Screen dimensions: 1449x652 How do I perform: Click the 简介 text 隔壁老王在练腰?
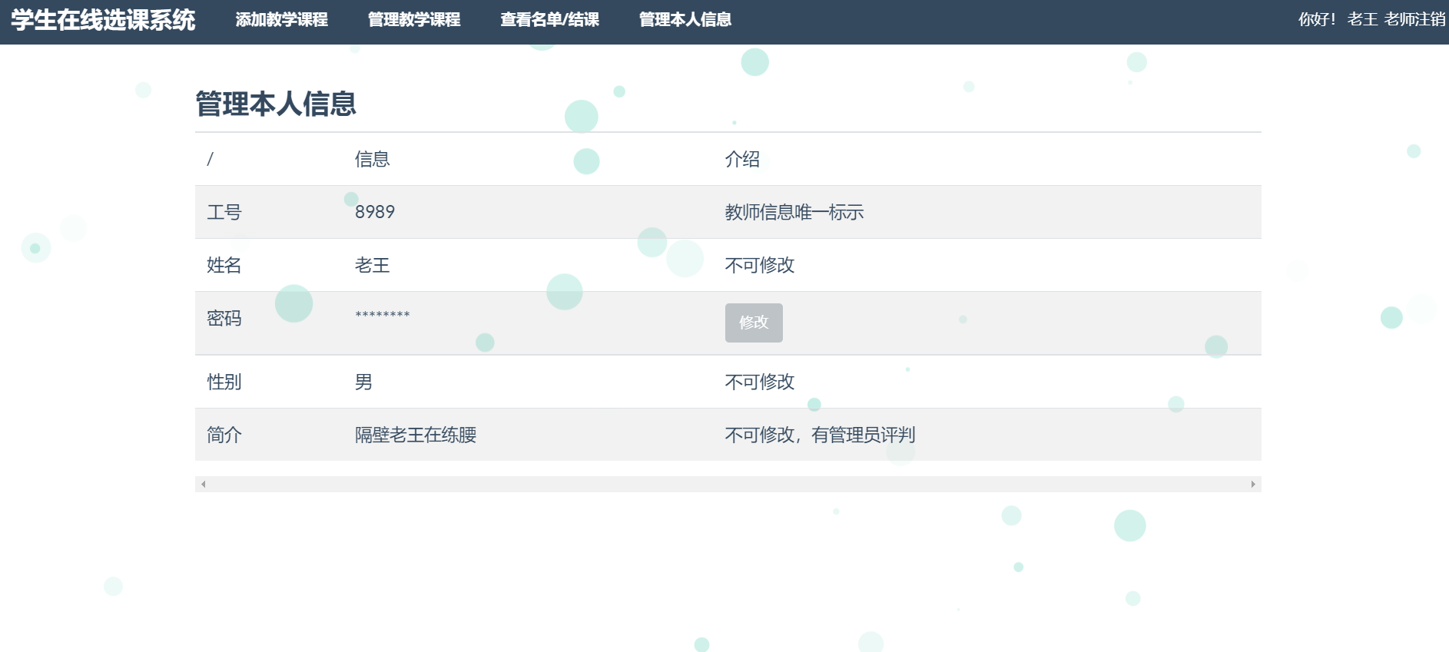(x=416, y=435)
